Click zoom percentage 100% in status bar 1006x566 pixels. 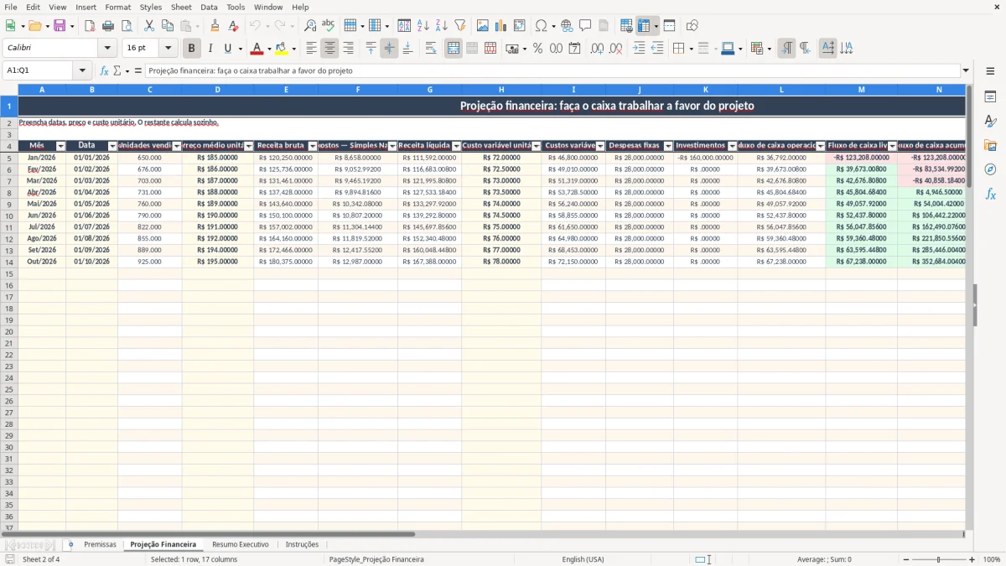tap(992, 559)
